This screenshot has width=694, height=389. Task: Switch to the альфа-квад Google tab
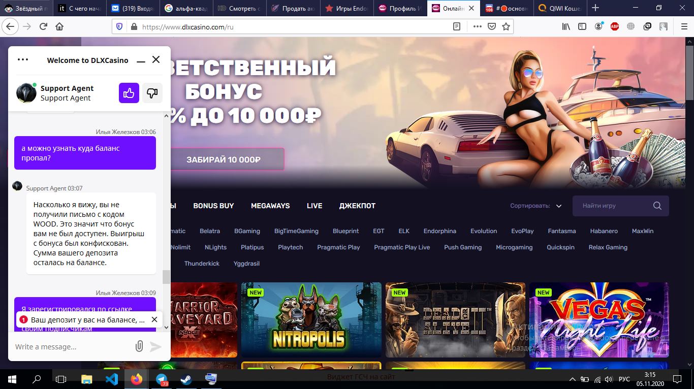(x=187, y=8)
